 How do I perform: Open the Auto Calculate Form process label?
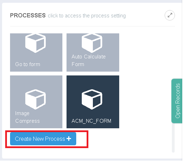click(x=89, y=60)
